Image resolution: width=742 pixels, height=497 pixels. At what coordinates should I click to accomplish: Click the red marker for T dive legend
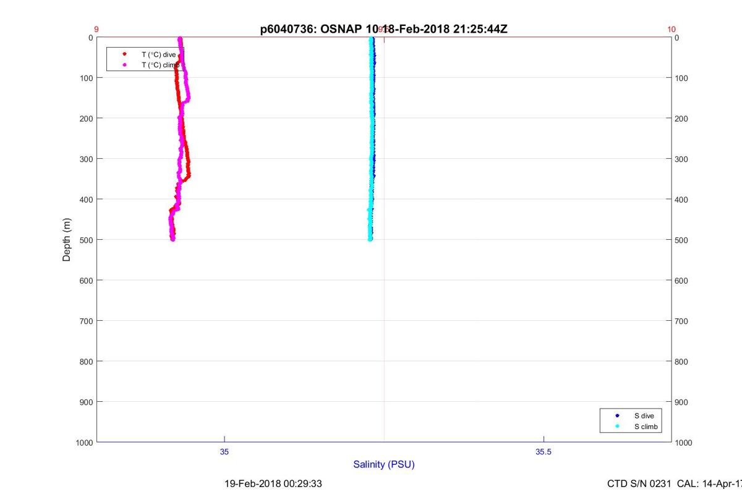[x=125, y=54]
